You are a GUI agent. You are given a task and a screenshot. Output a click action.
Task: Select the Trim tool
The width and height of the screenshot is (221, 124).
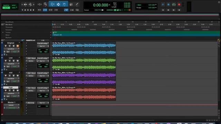coord(52,4)
